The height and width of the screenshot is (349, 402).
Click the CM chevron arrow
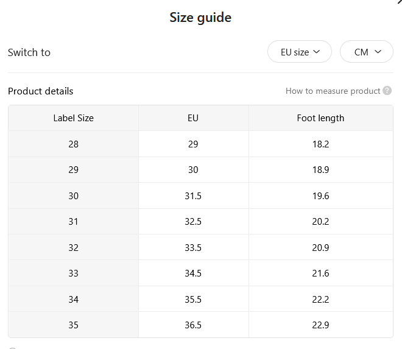pyautogui.click(x=378, y=52)
